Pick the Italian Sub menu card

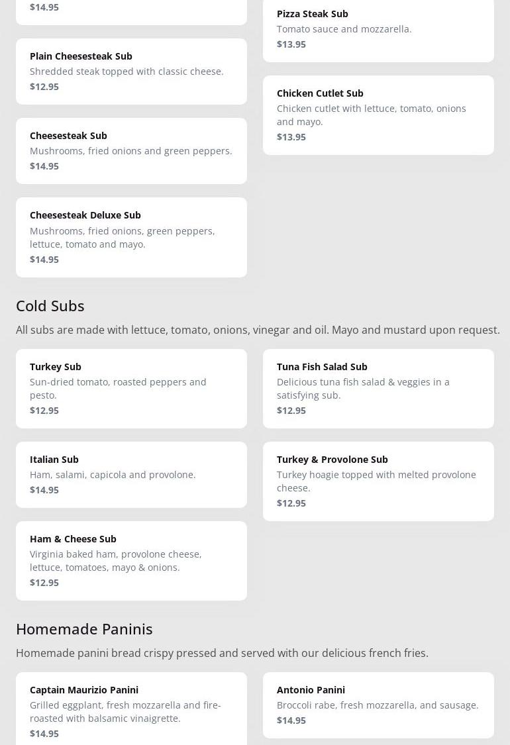[x=131, y=474]
